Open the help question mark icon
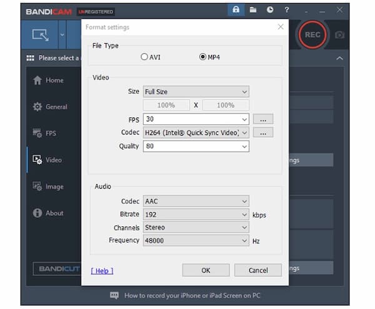Screen dimensions: 375x309 click(x=287, y=10)
